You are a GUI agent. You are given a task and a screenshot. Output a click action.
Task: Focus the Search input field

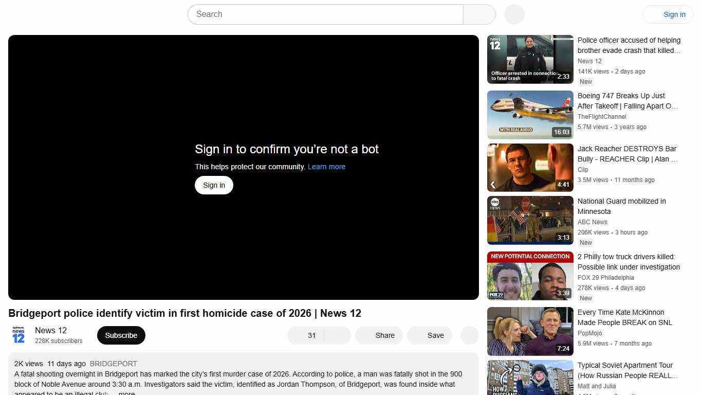(325, 14)
